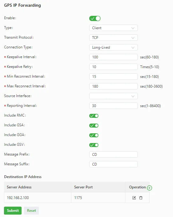Toggle the Include GSV switch
This screenshot has width=173, height=217.
94,145
